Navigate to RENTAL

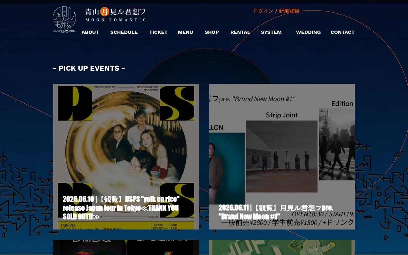click(x=240, y=32)
